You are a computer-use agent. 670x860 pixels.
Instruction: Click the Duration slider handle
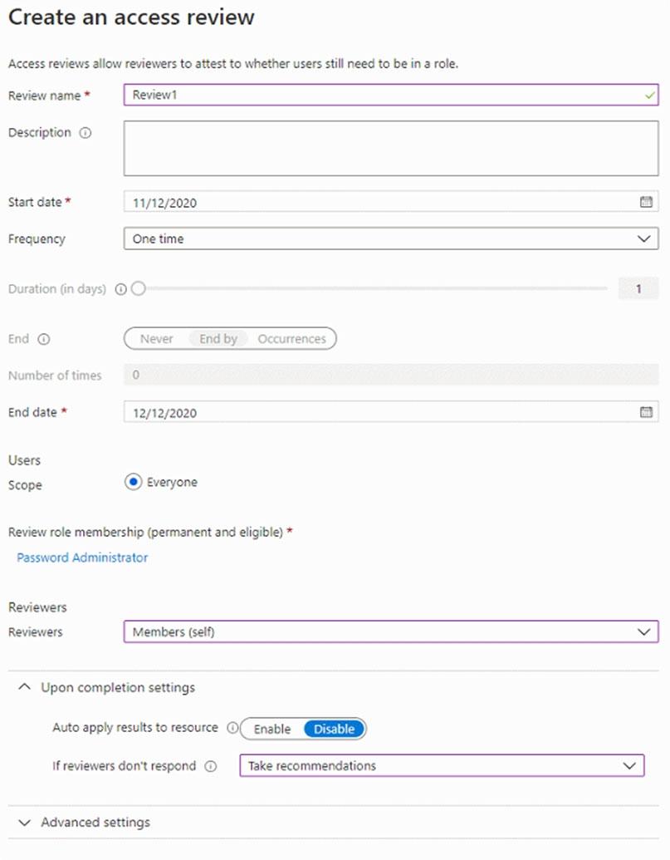tap(138, 289)
